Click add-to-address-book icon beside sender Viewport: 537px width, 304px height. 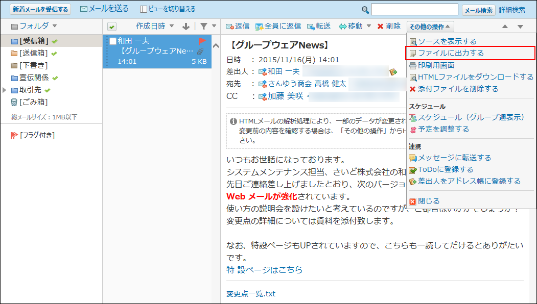393,72
